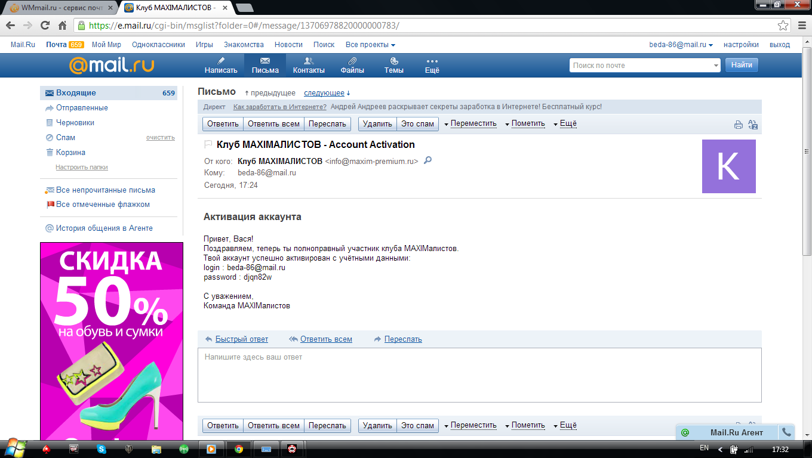Click the EN language indicator
Screen dimensions: 812x458
coord(704,448)
